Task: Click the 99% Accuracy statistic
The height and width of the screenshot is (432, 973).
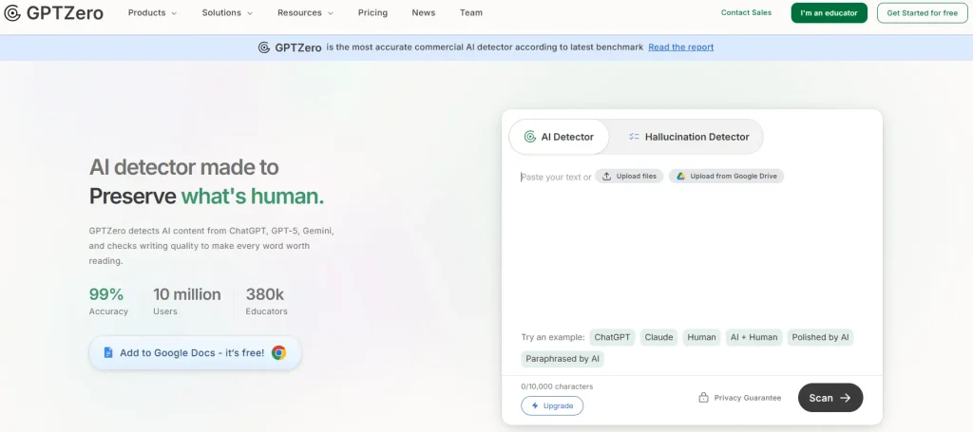Action: pyautogui.click(x=108, y=301)
